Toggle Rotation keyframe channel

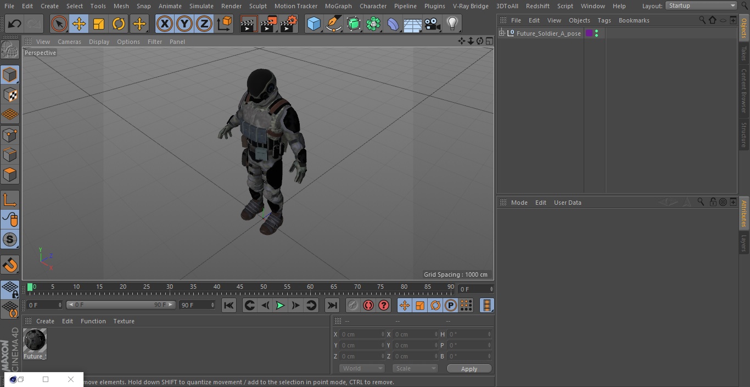[x=435, y=305]
